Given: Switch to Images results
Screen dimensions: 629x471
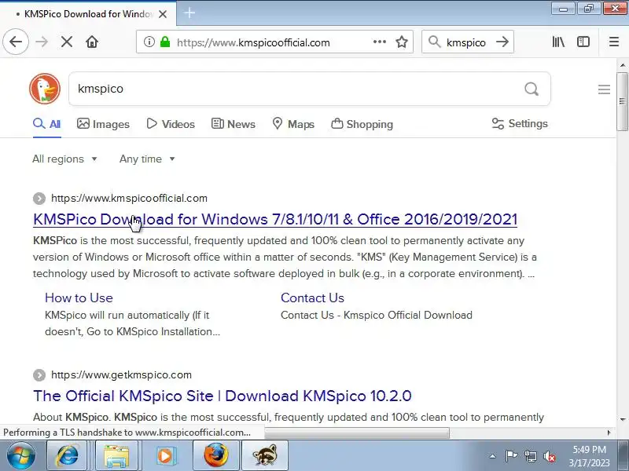Looking at the screenshot, I should [103, 124].
